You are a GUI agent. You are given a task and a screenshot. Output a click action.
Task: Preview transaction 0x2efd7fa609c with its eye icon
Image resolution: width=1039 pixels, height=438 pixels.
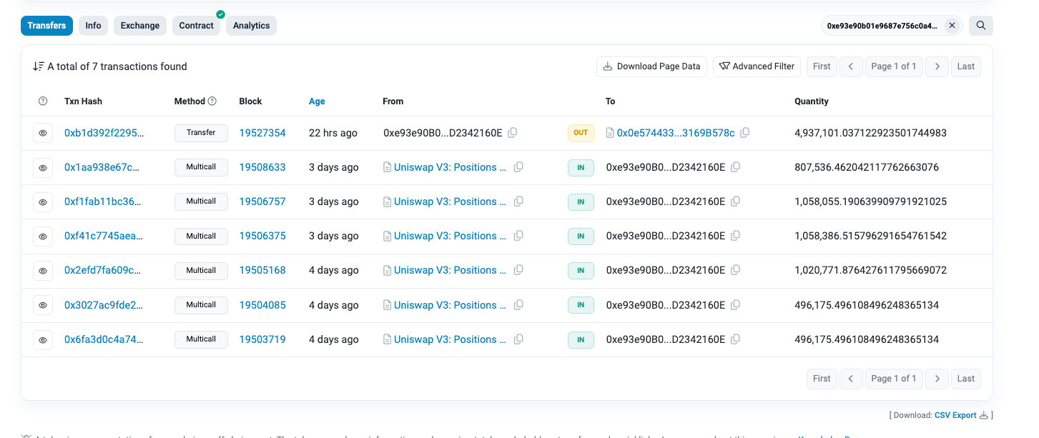[x=43, y=270]
